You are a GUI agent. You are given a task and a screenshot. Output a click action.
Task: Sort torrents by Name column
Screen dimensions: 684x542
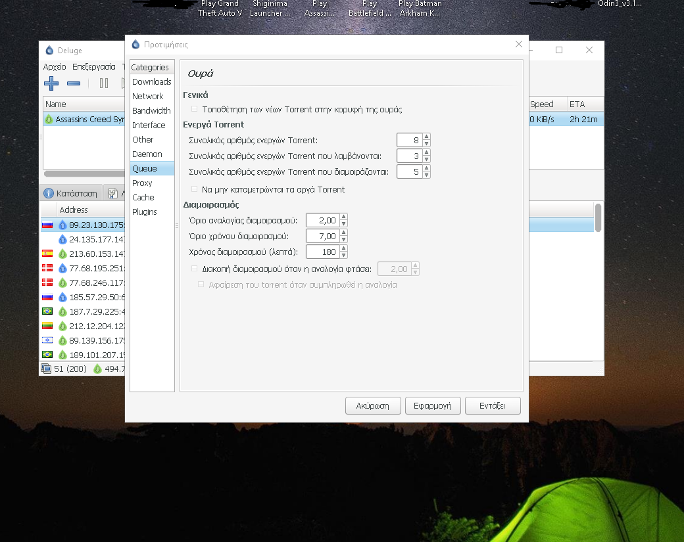click(84, 104)
